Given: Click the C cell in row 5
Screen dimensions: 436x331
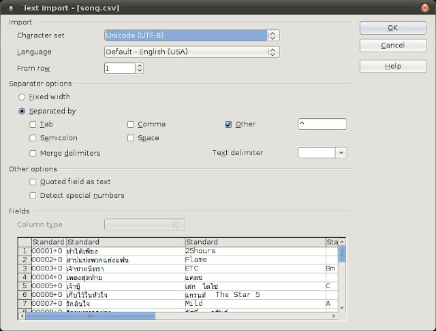Looking at the screenshot, I should pyautogui.click(x=332, y=286).
